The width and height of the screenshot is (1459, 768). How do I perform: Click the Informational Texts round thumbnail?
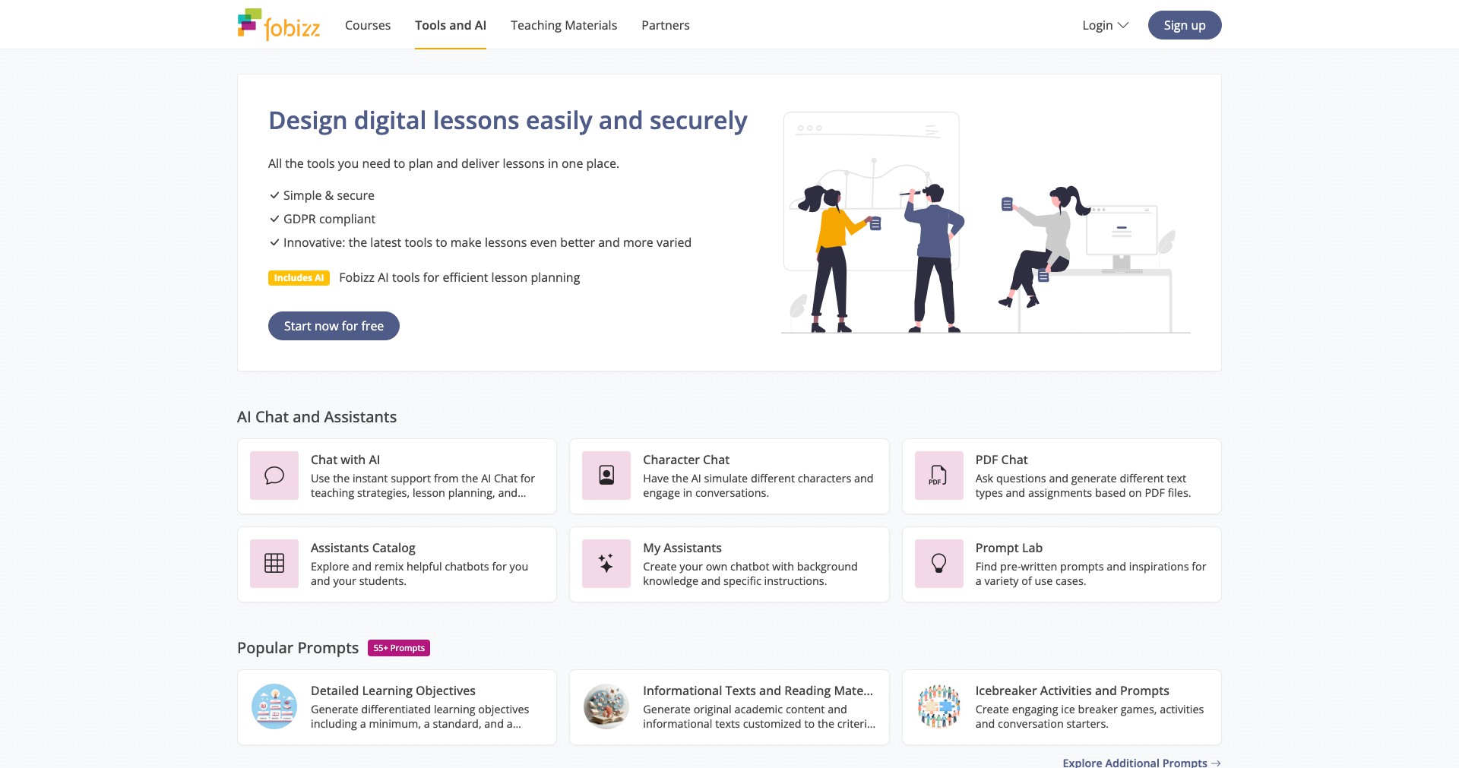[606, 706]
